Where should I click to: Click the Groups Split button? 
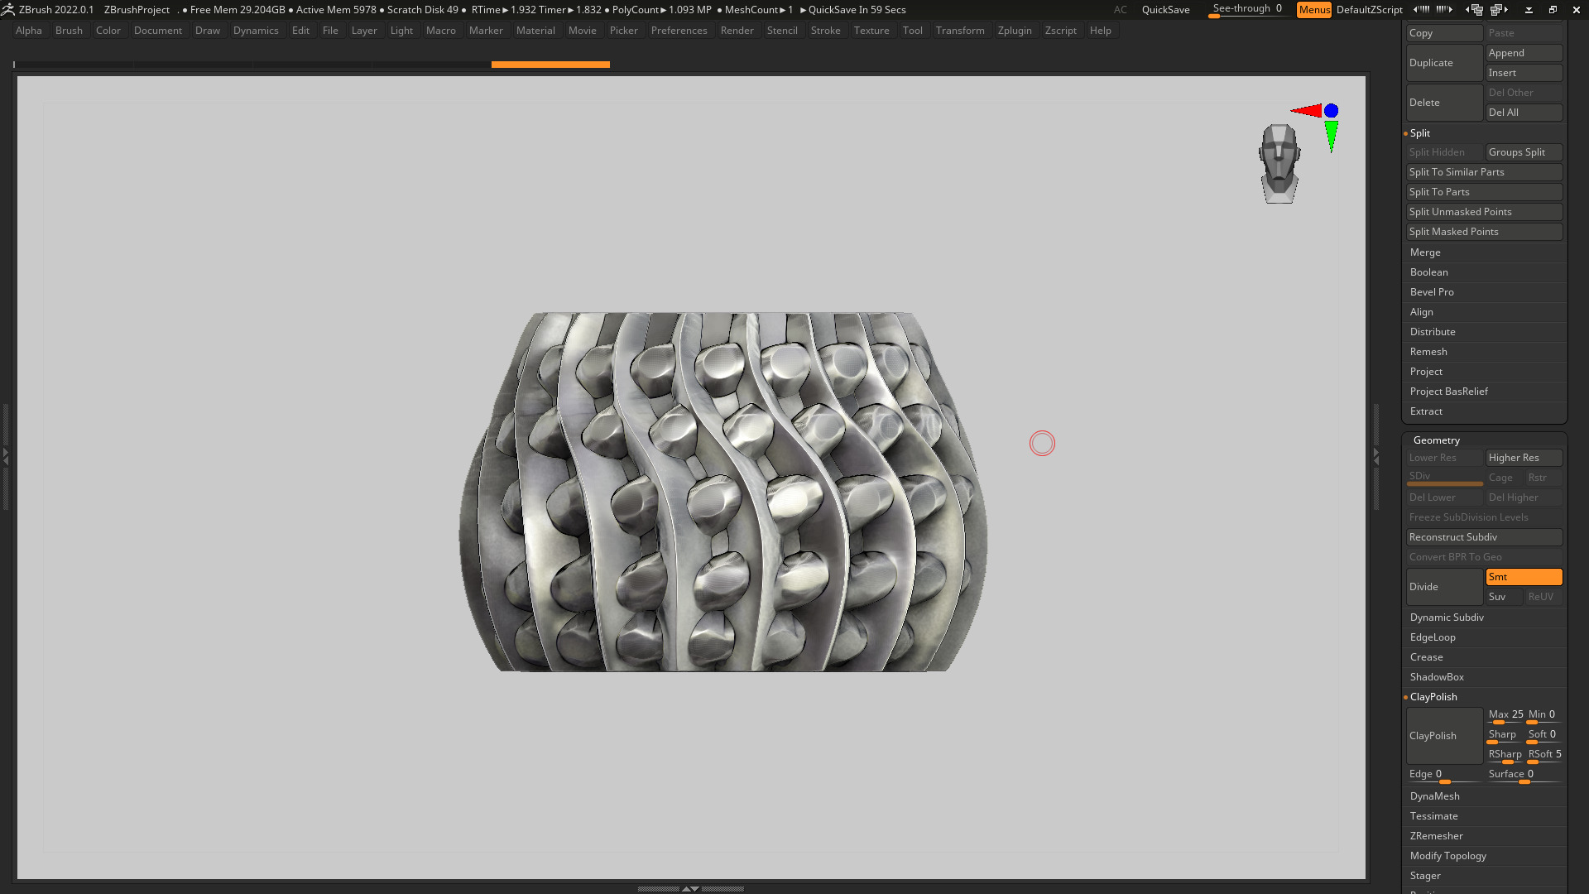coord(1524,152)
